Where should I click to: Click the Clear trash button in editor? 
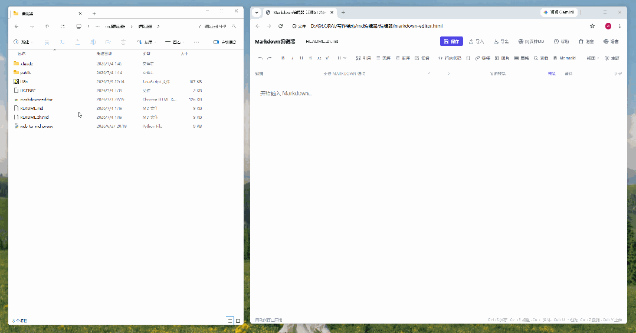click(x=586, y=41)
